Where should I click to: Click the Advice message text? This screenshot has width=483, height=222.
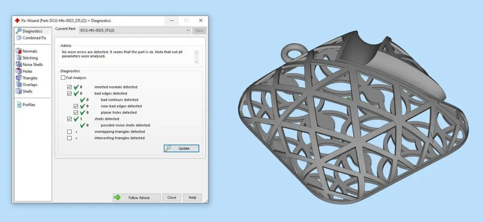click(x=122, y=54)
